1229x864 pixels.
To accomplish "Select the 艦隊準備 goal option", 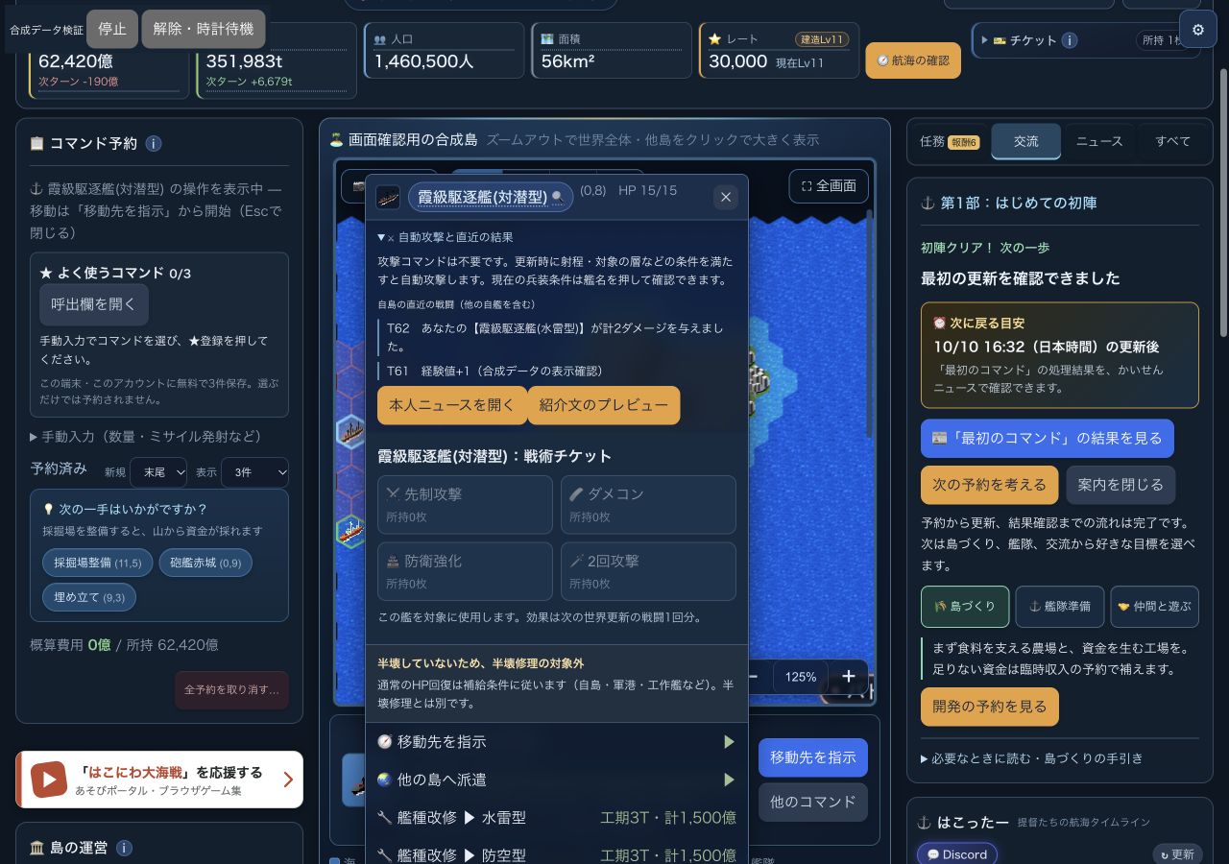I will [x=1060, y=606].
